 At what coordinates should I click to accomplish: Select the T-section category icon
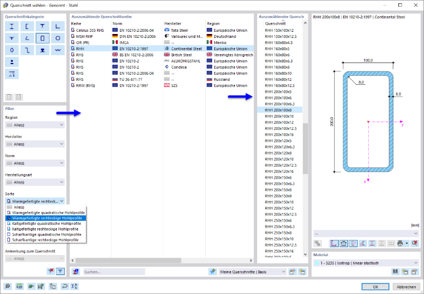[42, 26]
